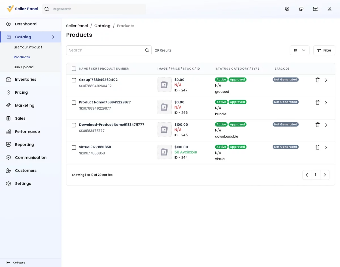Click the Catalog breadcrumb link
340x267 pixels.
click(x=102, y=26)
